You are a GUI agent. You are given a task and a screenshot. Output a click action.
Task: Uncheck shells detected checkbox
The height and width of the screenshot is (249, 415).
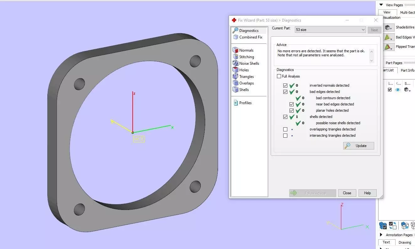pyautogui.click(x=285, y=117)
